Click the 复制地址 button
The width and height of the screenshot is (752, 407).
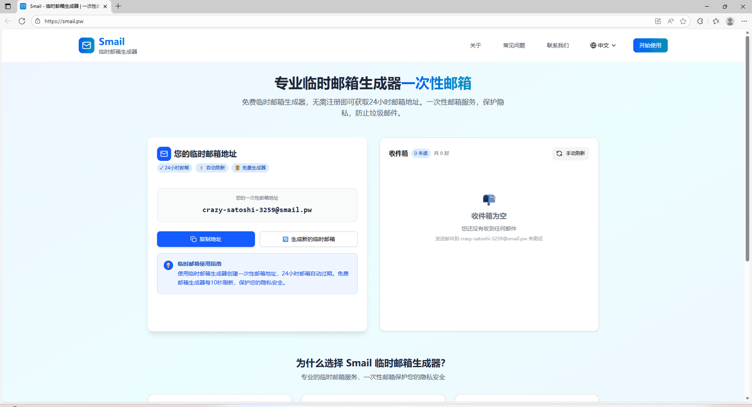(x=206, y=239)
